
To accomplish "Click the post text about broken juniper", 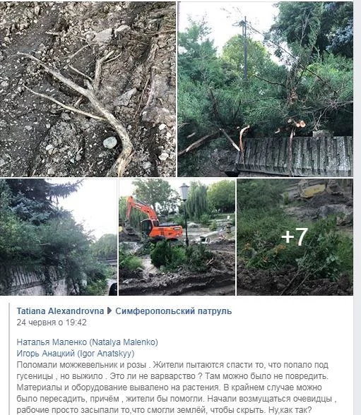I will 176,387.
